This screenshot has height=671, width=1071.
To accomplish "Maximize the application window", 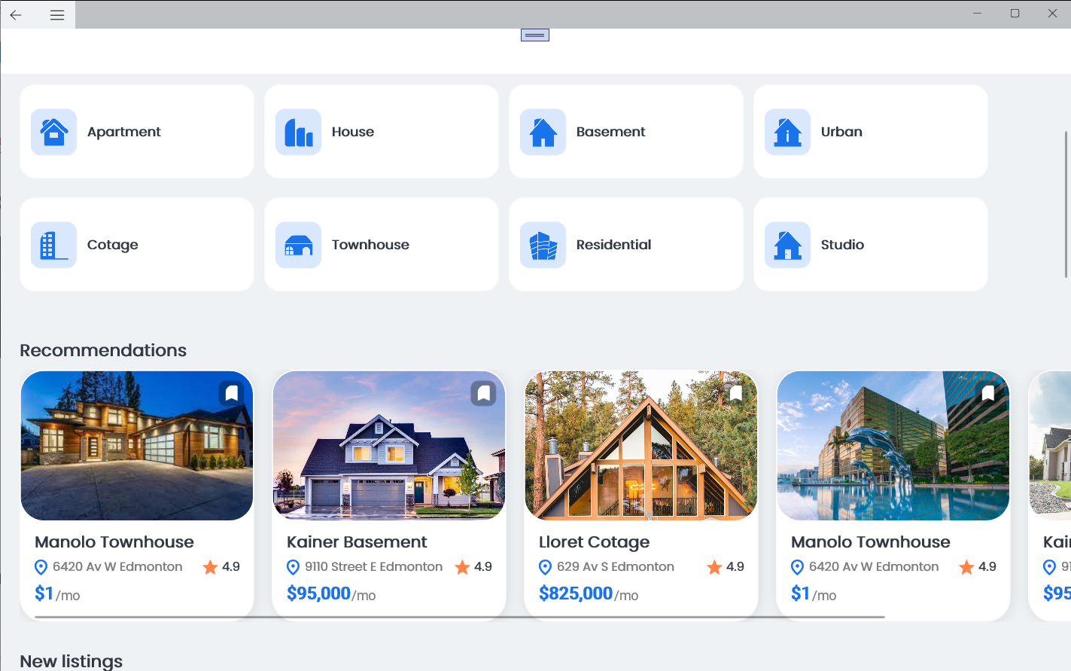I will 1015,14.
